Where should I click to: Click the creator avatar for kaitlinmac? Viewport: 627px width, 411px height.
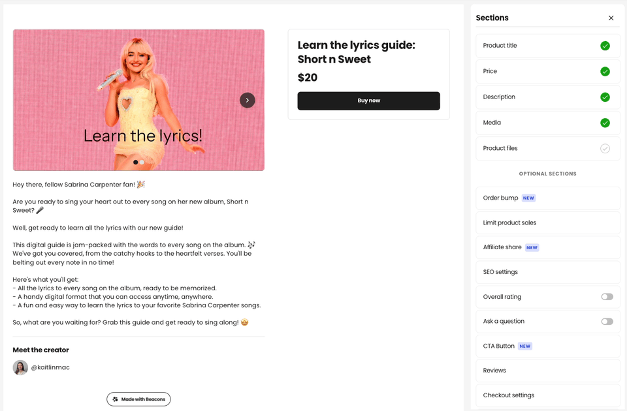(x=20, y=367)
